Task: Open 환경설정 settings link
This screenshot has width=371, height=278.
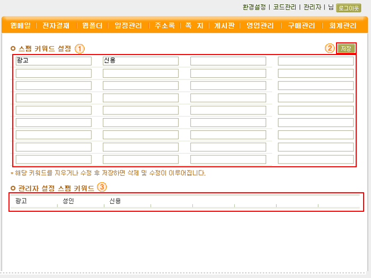Action: coord(254,7)
